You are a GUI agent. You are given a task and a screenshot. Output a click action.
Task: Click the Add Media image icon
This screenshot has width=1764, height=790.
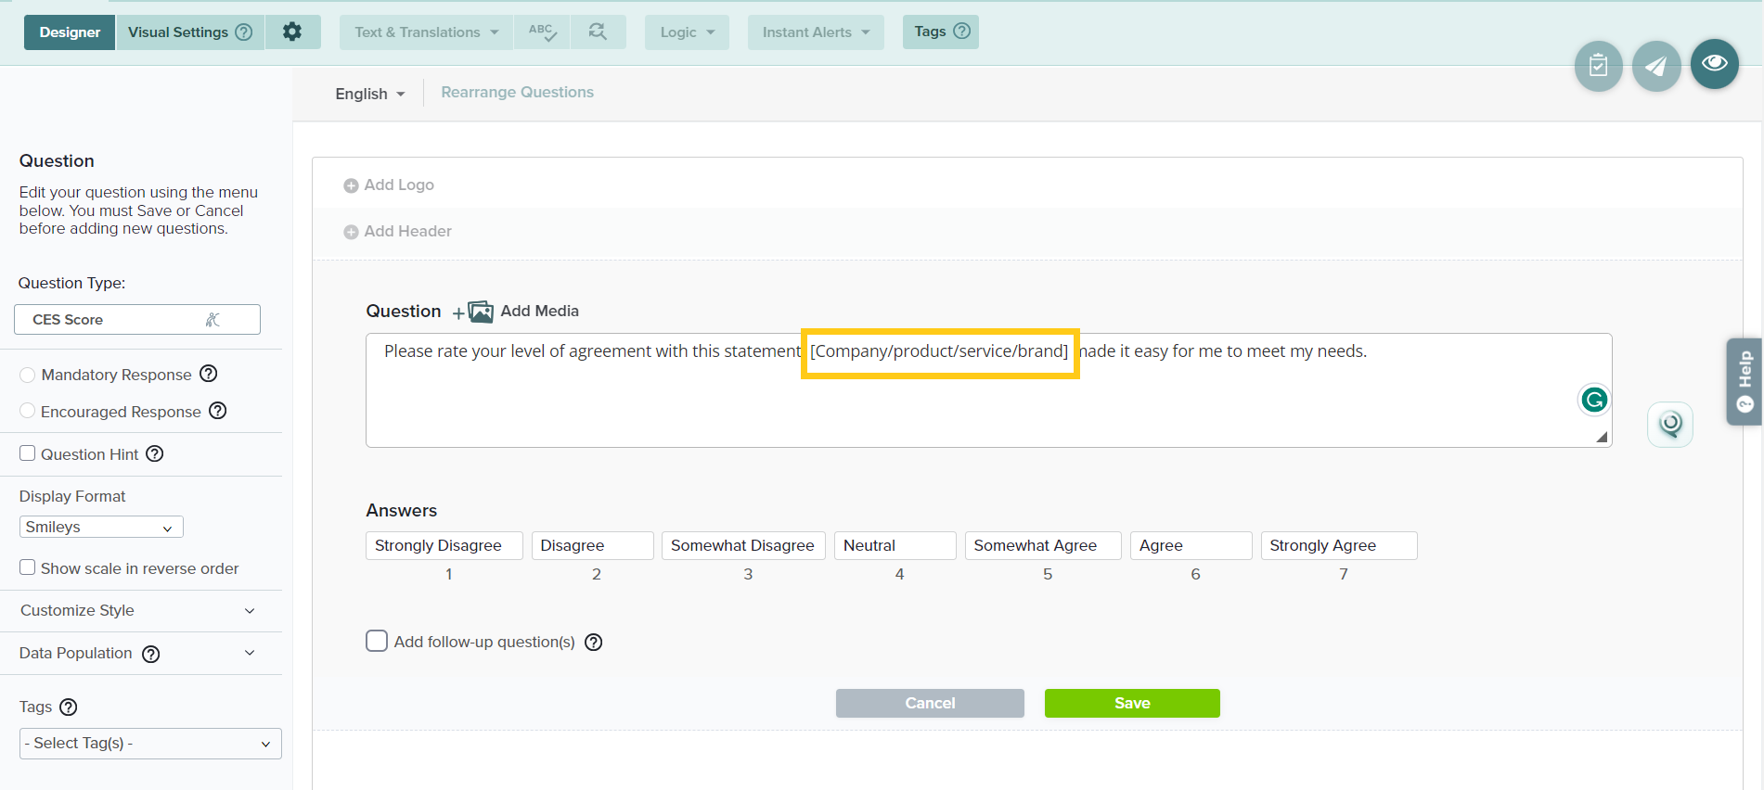point(480,312)
